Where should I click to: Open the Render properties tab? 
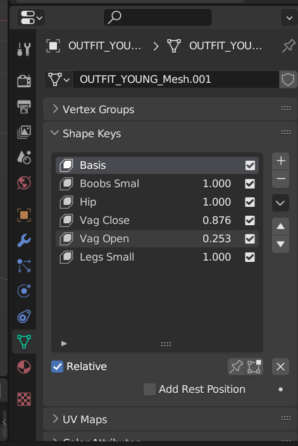pyautogui.click(x=24, y=81)
